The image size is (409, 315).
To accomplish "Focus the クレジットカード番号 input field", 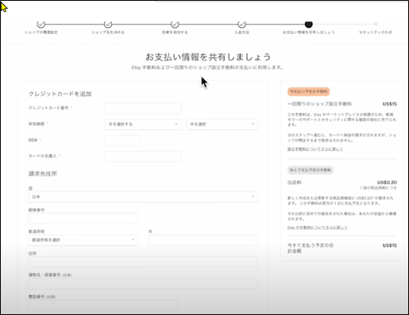I will pyautogui.click(x=143, y=108).
